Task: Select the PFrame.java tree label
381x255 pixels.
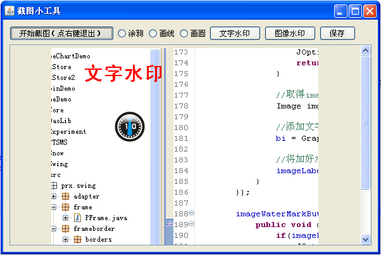Action: (106, 218)
